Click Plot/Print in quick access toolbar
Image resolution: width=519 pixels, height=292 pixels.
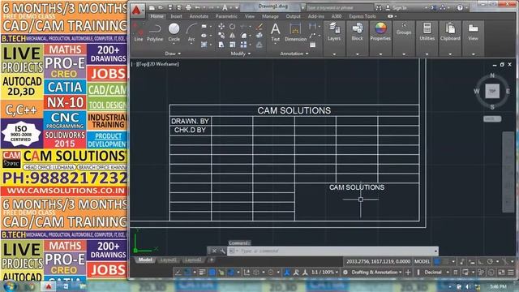tap(188, 7)
